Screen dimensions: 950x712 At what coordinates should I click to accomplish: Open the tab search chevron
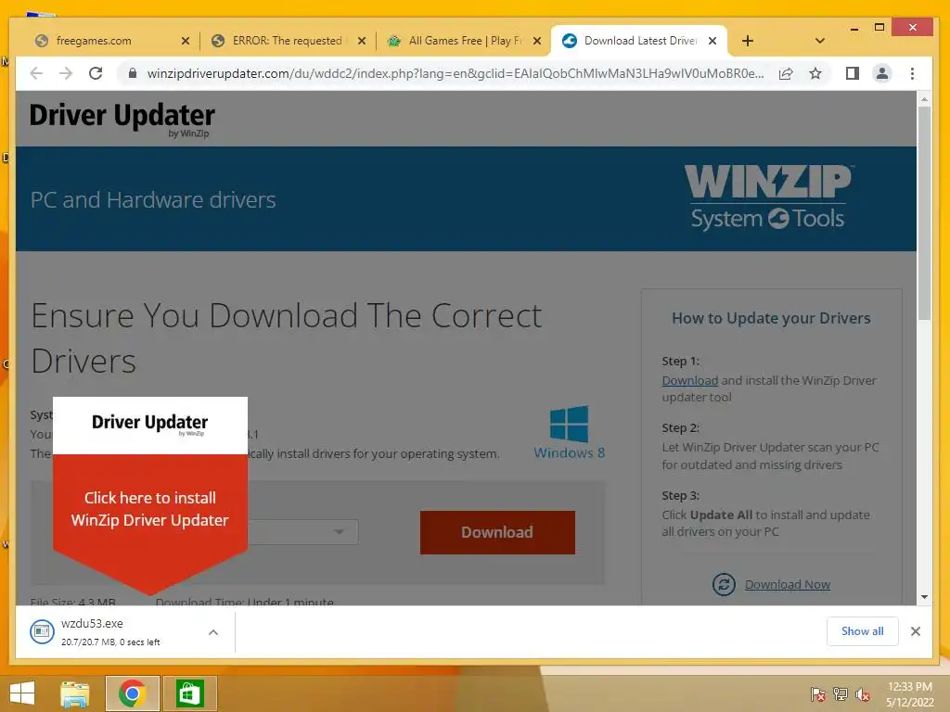coord(820,41)
